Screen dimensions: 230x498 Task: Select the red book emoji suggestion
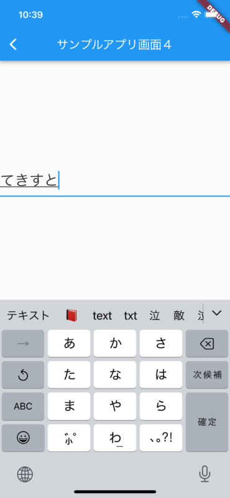pyautogui.click(x=71, y=316)
